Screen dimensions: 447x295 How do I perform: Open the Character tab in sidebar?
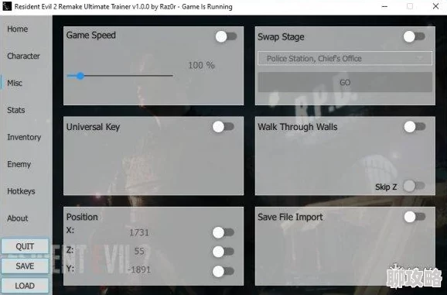point(23,56)
